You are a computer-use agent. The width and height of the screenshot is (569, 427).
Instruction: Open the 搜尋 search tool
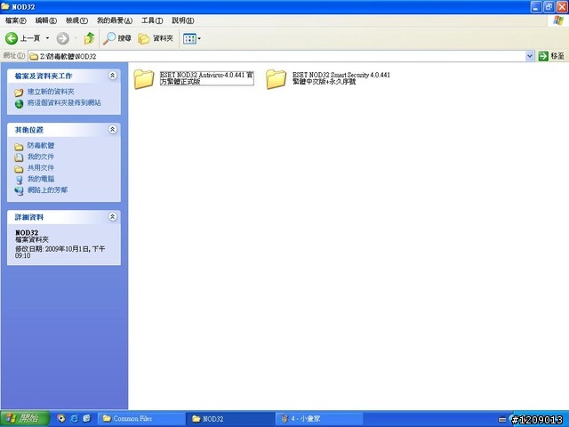[116, 38]
